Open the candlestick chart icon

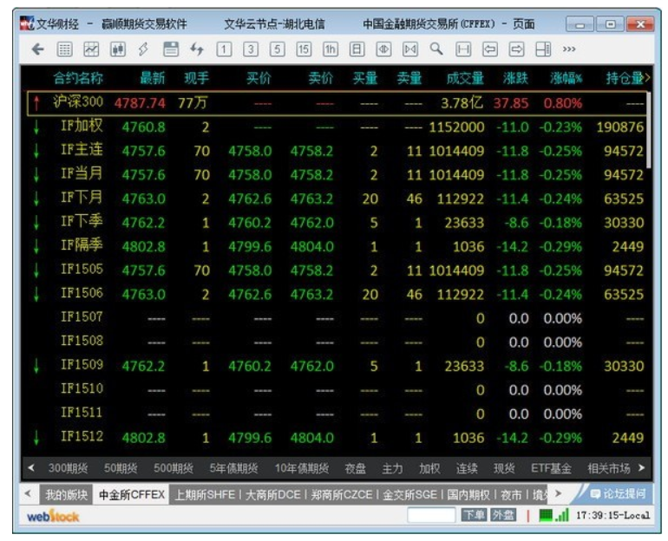point(118,50)
